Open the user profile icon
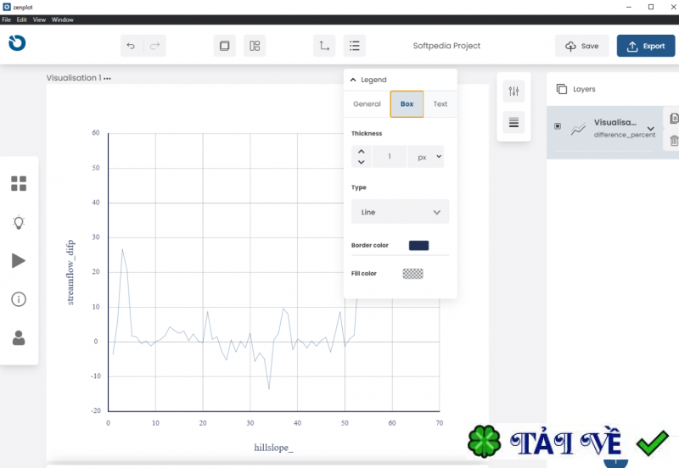This screenshot has width=679, height=468. [x=19, y=337]
